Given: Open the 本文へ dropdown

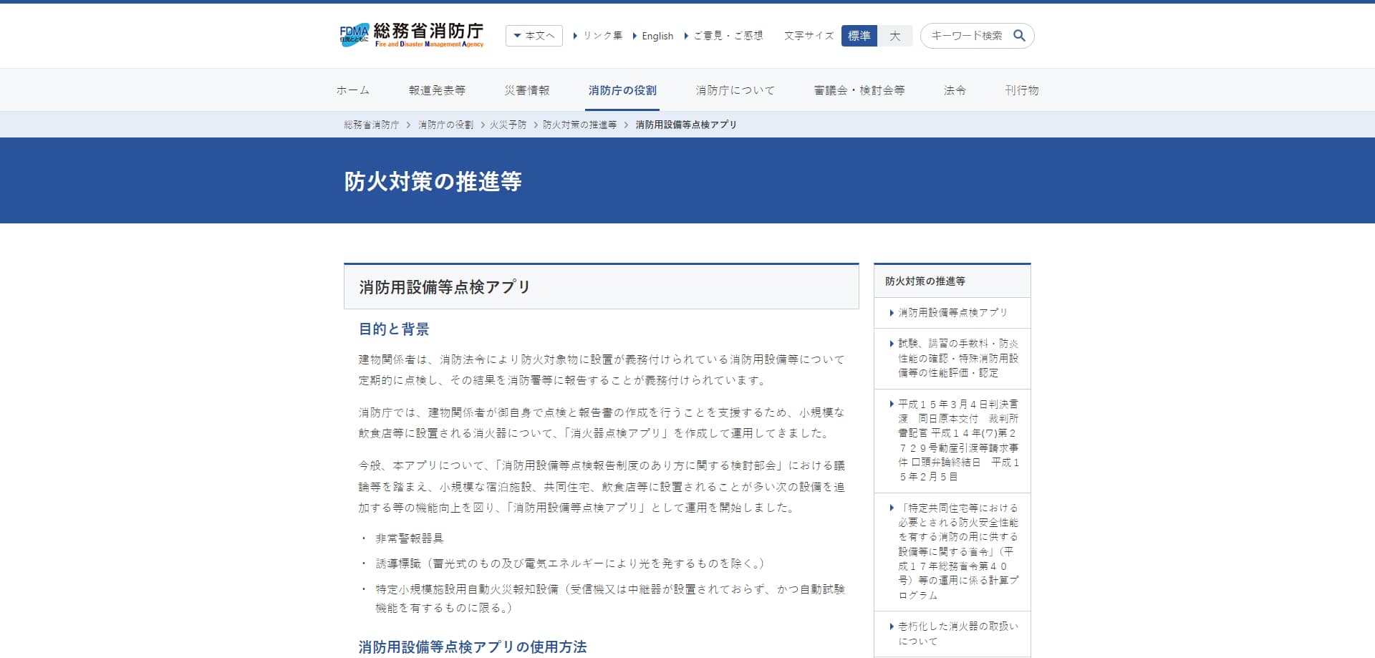Looking at the screenshot, I should click(534, 36).
